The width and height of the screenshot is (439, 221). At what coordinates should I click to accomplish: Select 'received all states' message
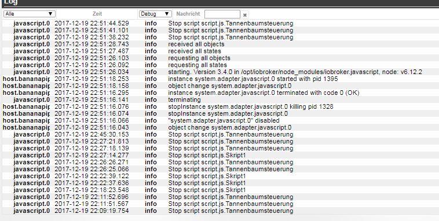(194, 51)
